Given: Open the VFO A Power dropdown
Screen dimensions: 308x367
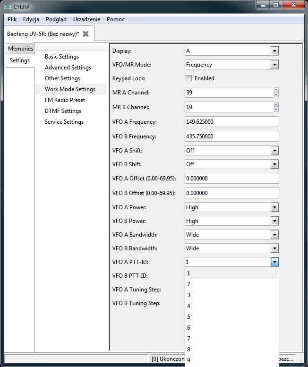Looking at the screenshot, I should (x=274, y=207).
